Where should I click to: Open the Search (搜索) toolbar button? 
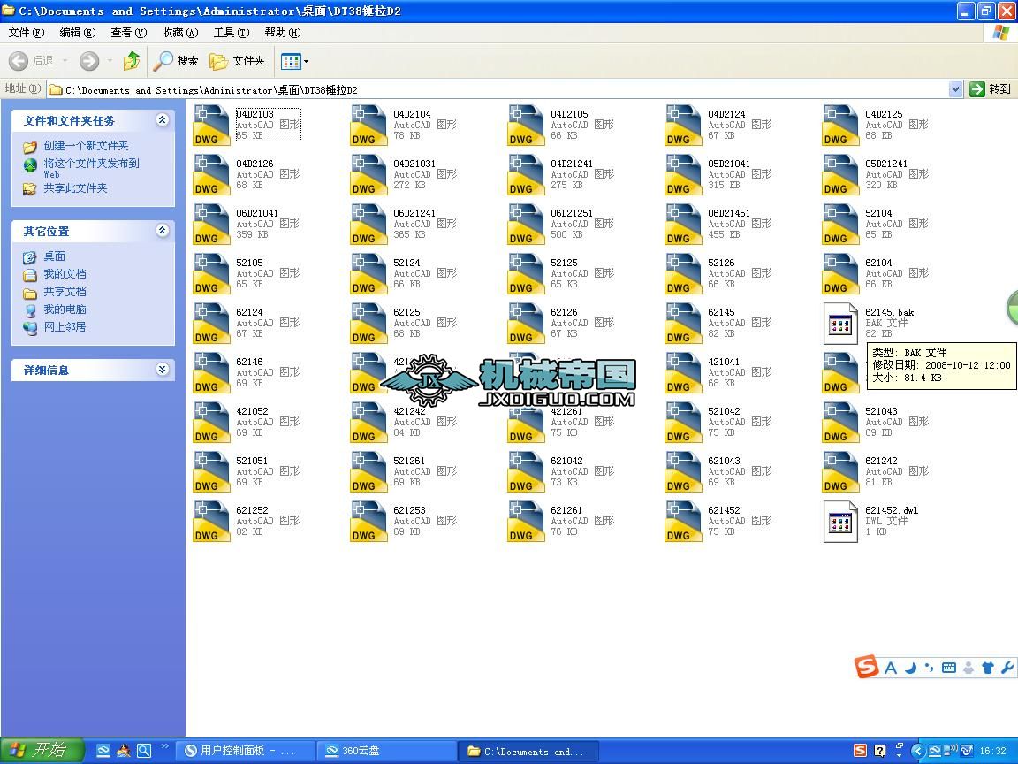[x=175, y=61]
